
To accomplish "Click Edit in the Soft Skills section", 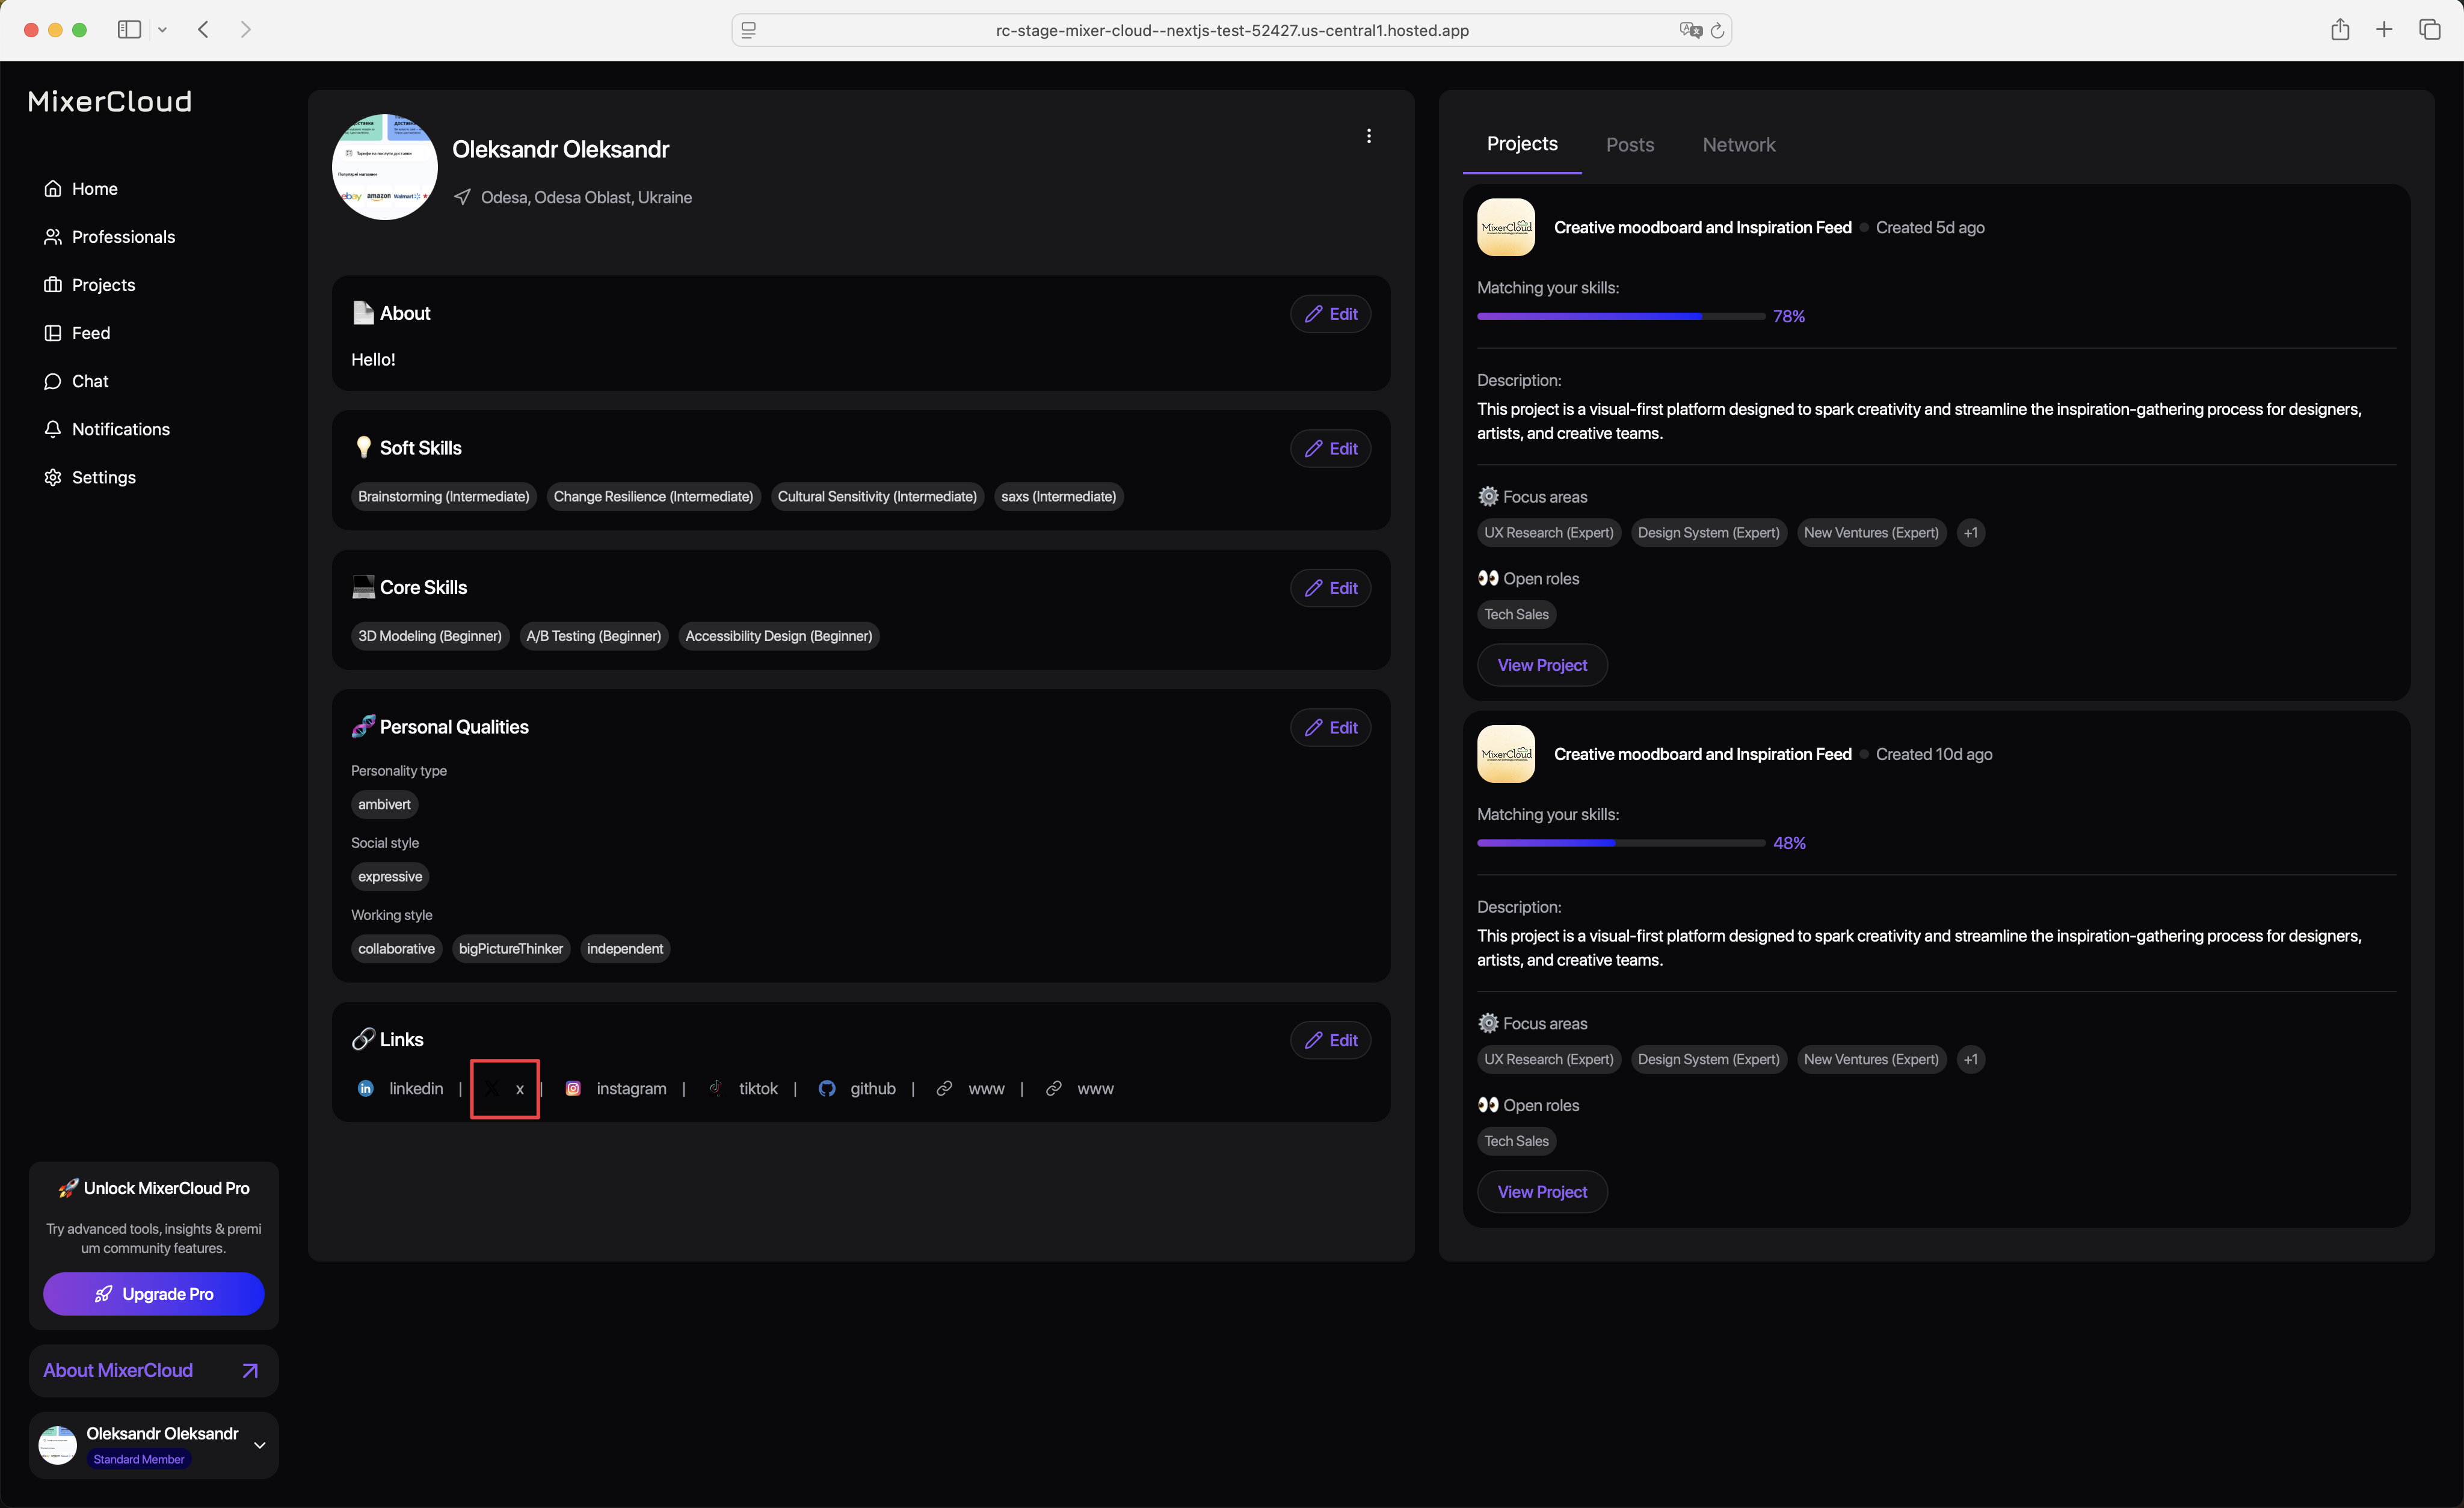I will click(x=1330, y=449).
